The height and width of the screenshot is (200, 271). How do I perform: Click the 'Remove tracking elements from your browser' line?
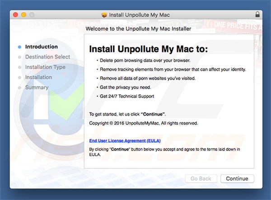tap(173, 70)
